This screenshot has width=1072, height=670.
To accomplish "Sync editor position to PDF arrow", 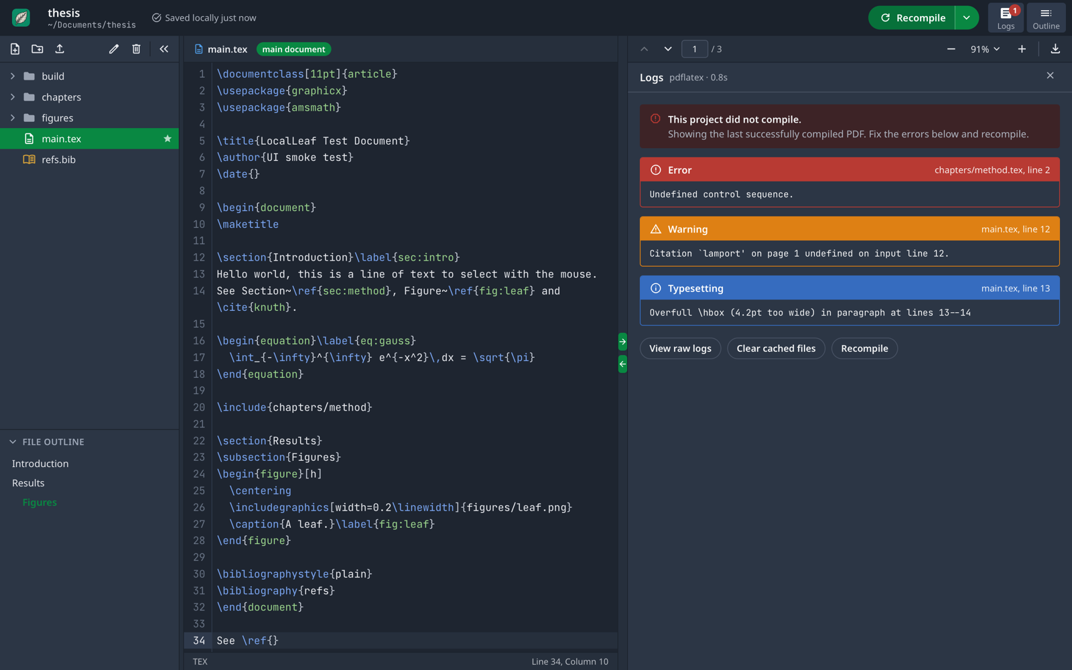I will coord(622,342).
